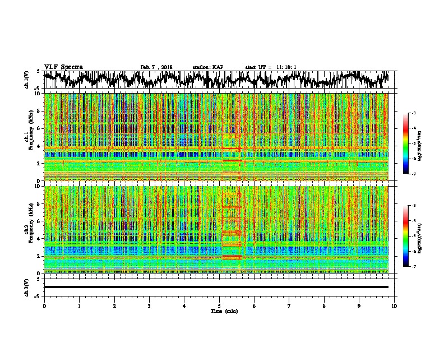This screenshot has height=343, width=444.
Task: Click time axis tick label "7"
Action: point(289,306)
